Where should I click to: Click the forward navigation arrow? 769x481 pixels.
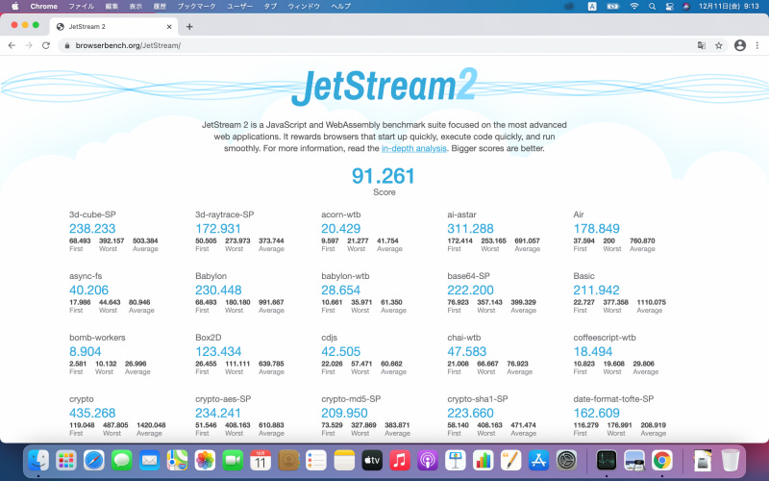tap(29, 45)
